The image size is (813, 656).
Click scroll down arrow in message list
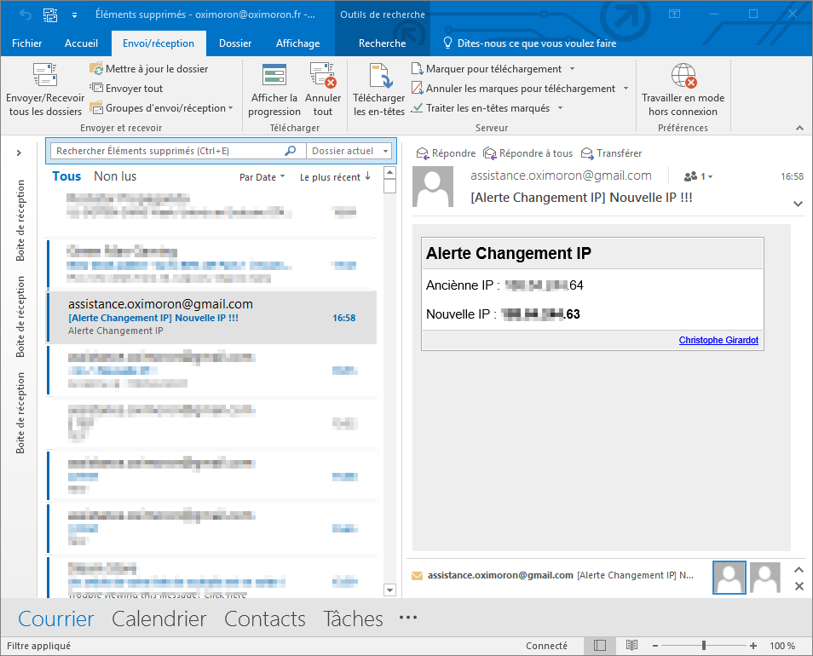pyautogui.click(x=390, y=590)
